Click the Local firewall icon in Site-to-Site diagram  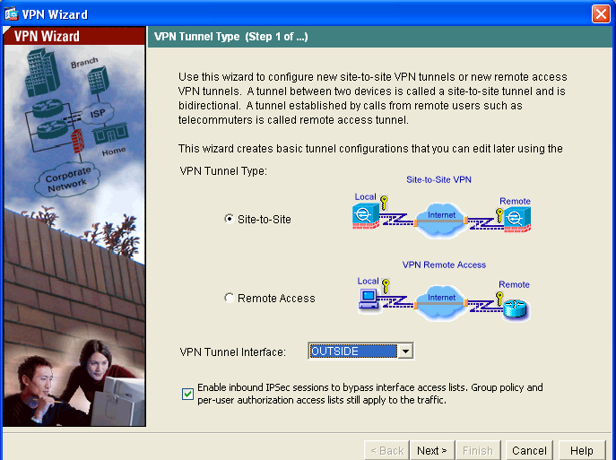coord(365,216)
